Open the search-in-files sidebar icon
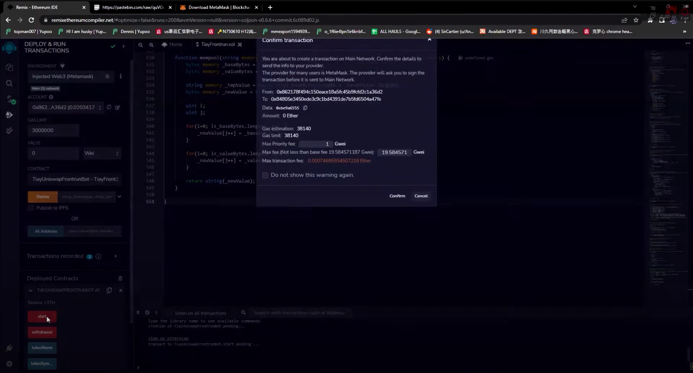Viewport: 693px width, 373px height. coord(9,84)
